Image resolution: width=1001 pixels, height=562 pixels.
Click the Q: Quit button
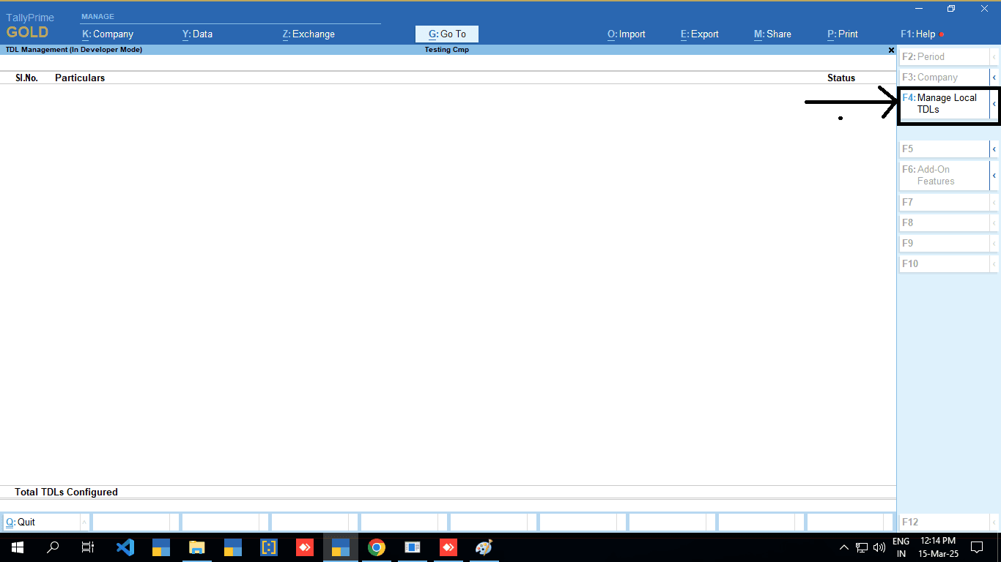(42, 522)
